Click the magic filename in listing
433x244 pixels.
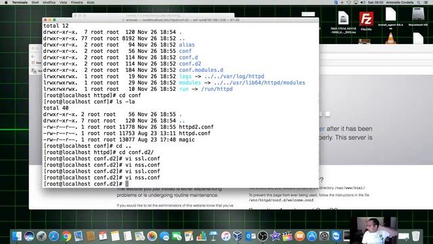tap(187, 140)
